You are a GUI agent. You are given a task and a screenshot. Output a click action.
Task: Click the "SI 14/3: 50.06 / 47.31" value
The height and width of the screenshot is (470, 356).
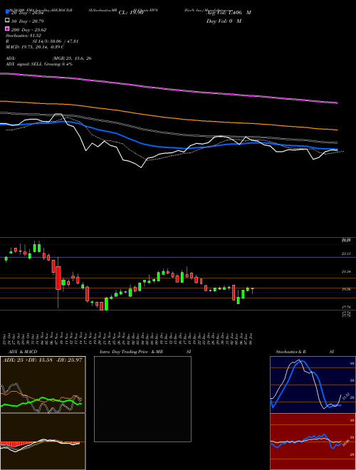[x=56, y=41]
